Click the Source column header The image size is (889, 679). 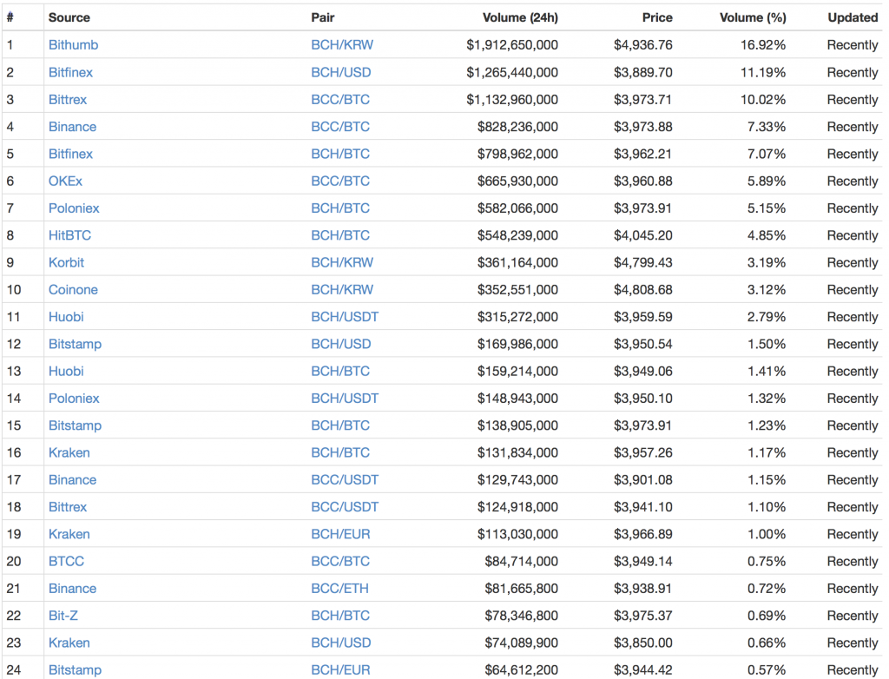pyautogui.click(x=69, y=17)
